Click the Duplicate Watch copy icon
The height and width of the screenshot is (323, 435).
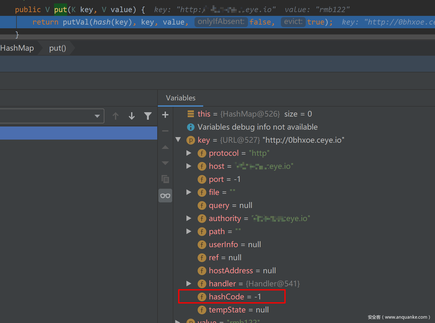click(165, 179)
